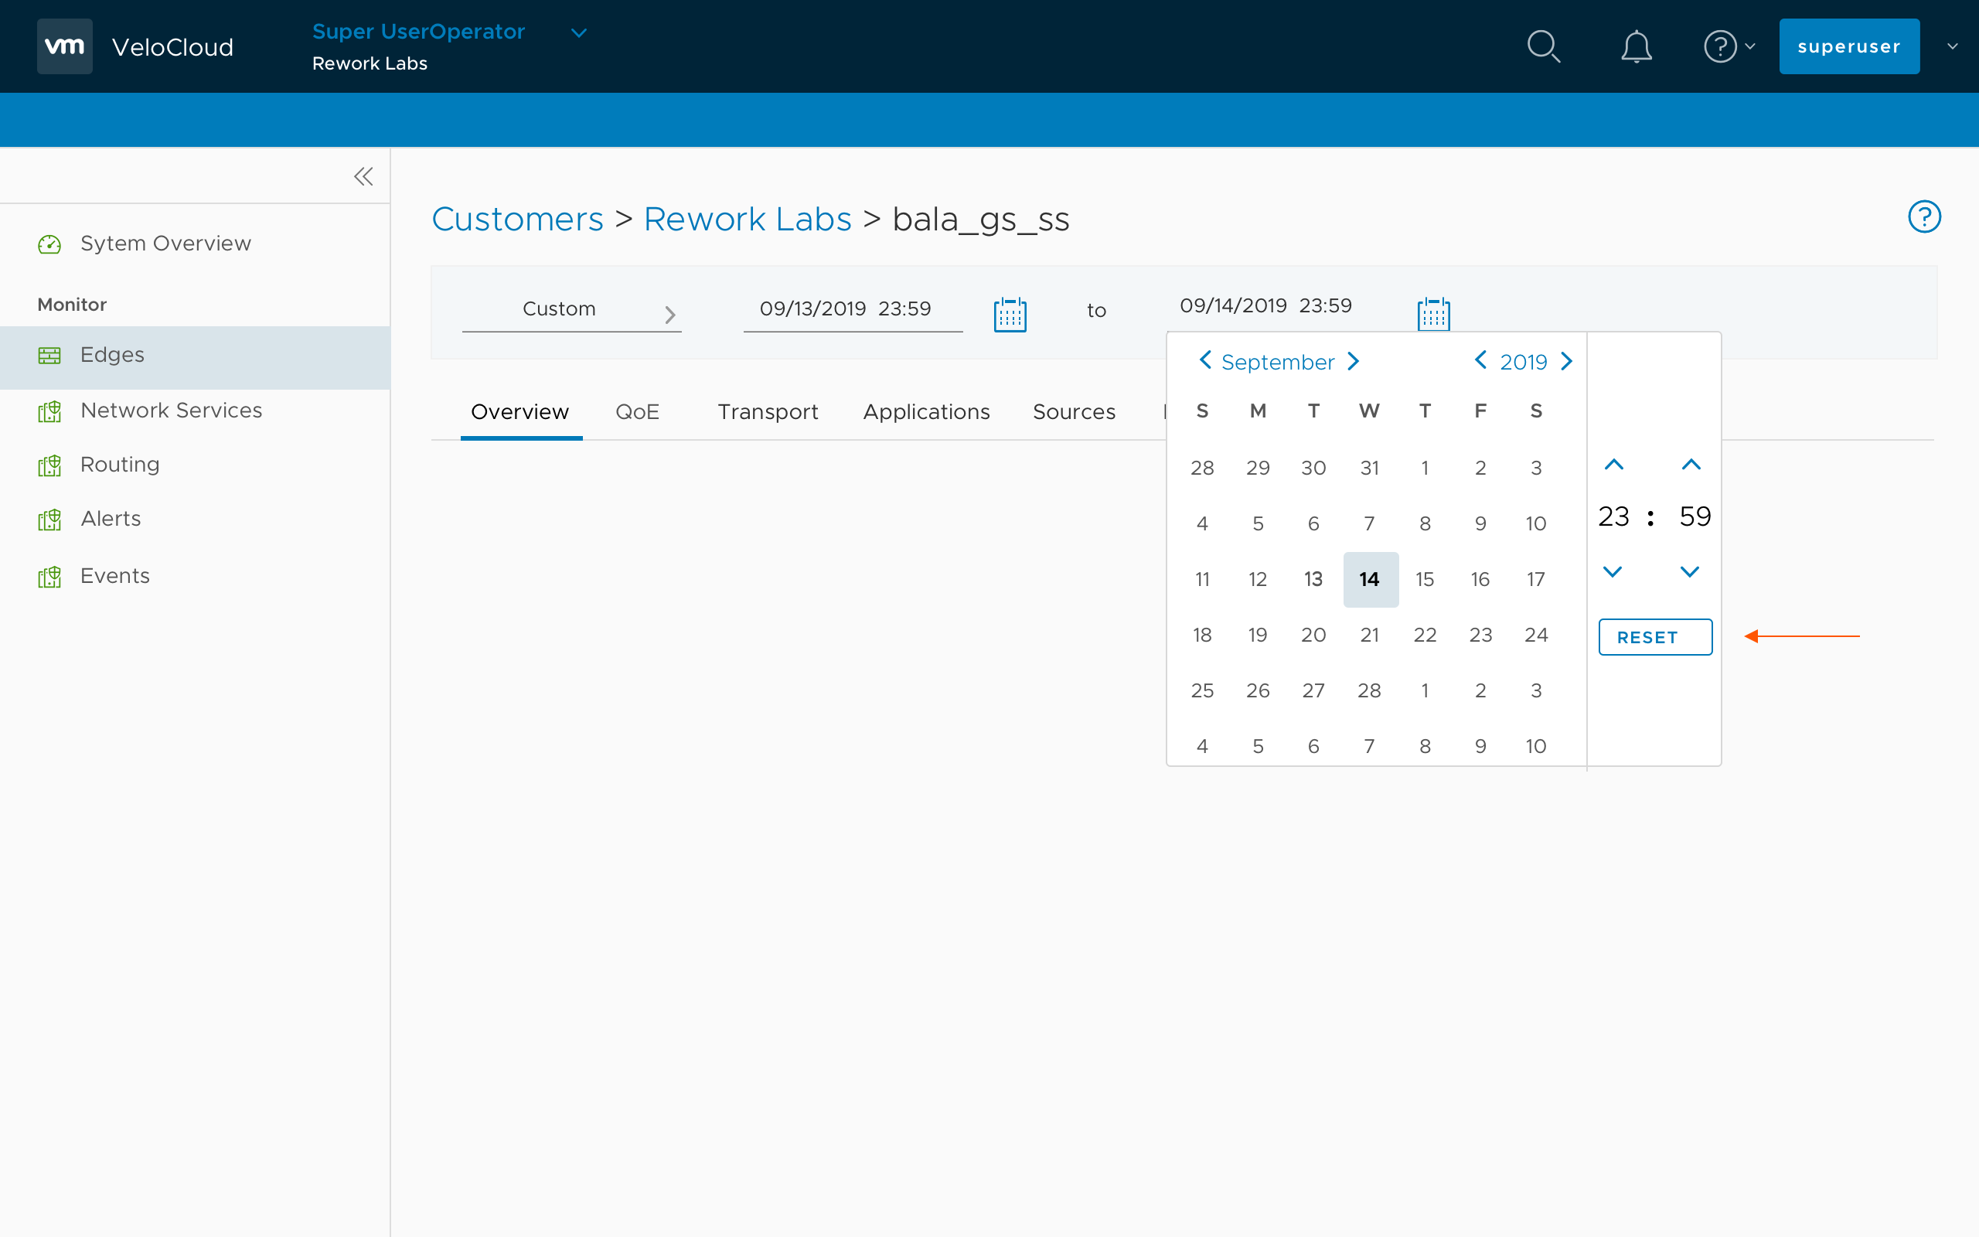Switch to the QoE tab
Image resolution: width=1979 pixels, height=1237 pixels.
coord(638,411)
